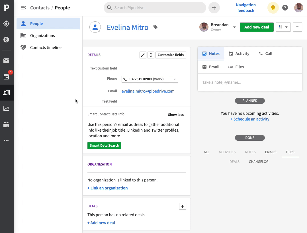Open Mail envelope icon in sidebar

click(6, 61)
